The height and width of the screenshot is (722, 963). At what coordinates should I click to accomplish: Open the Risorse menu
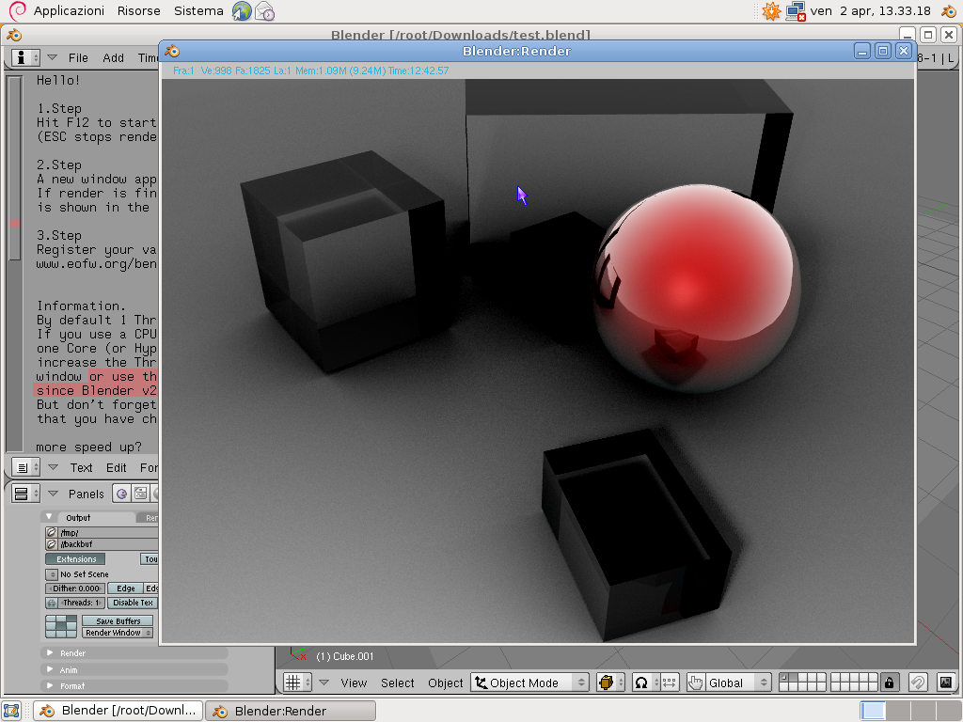coord(139,11)
